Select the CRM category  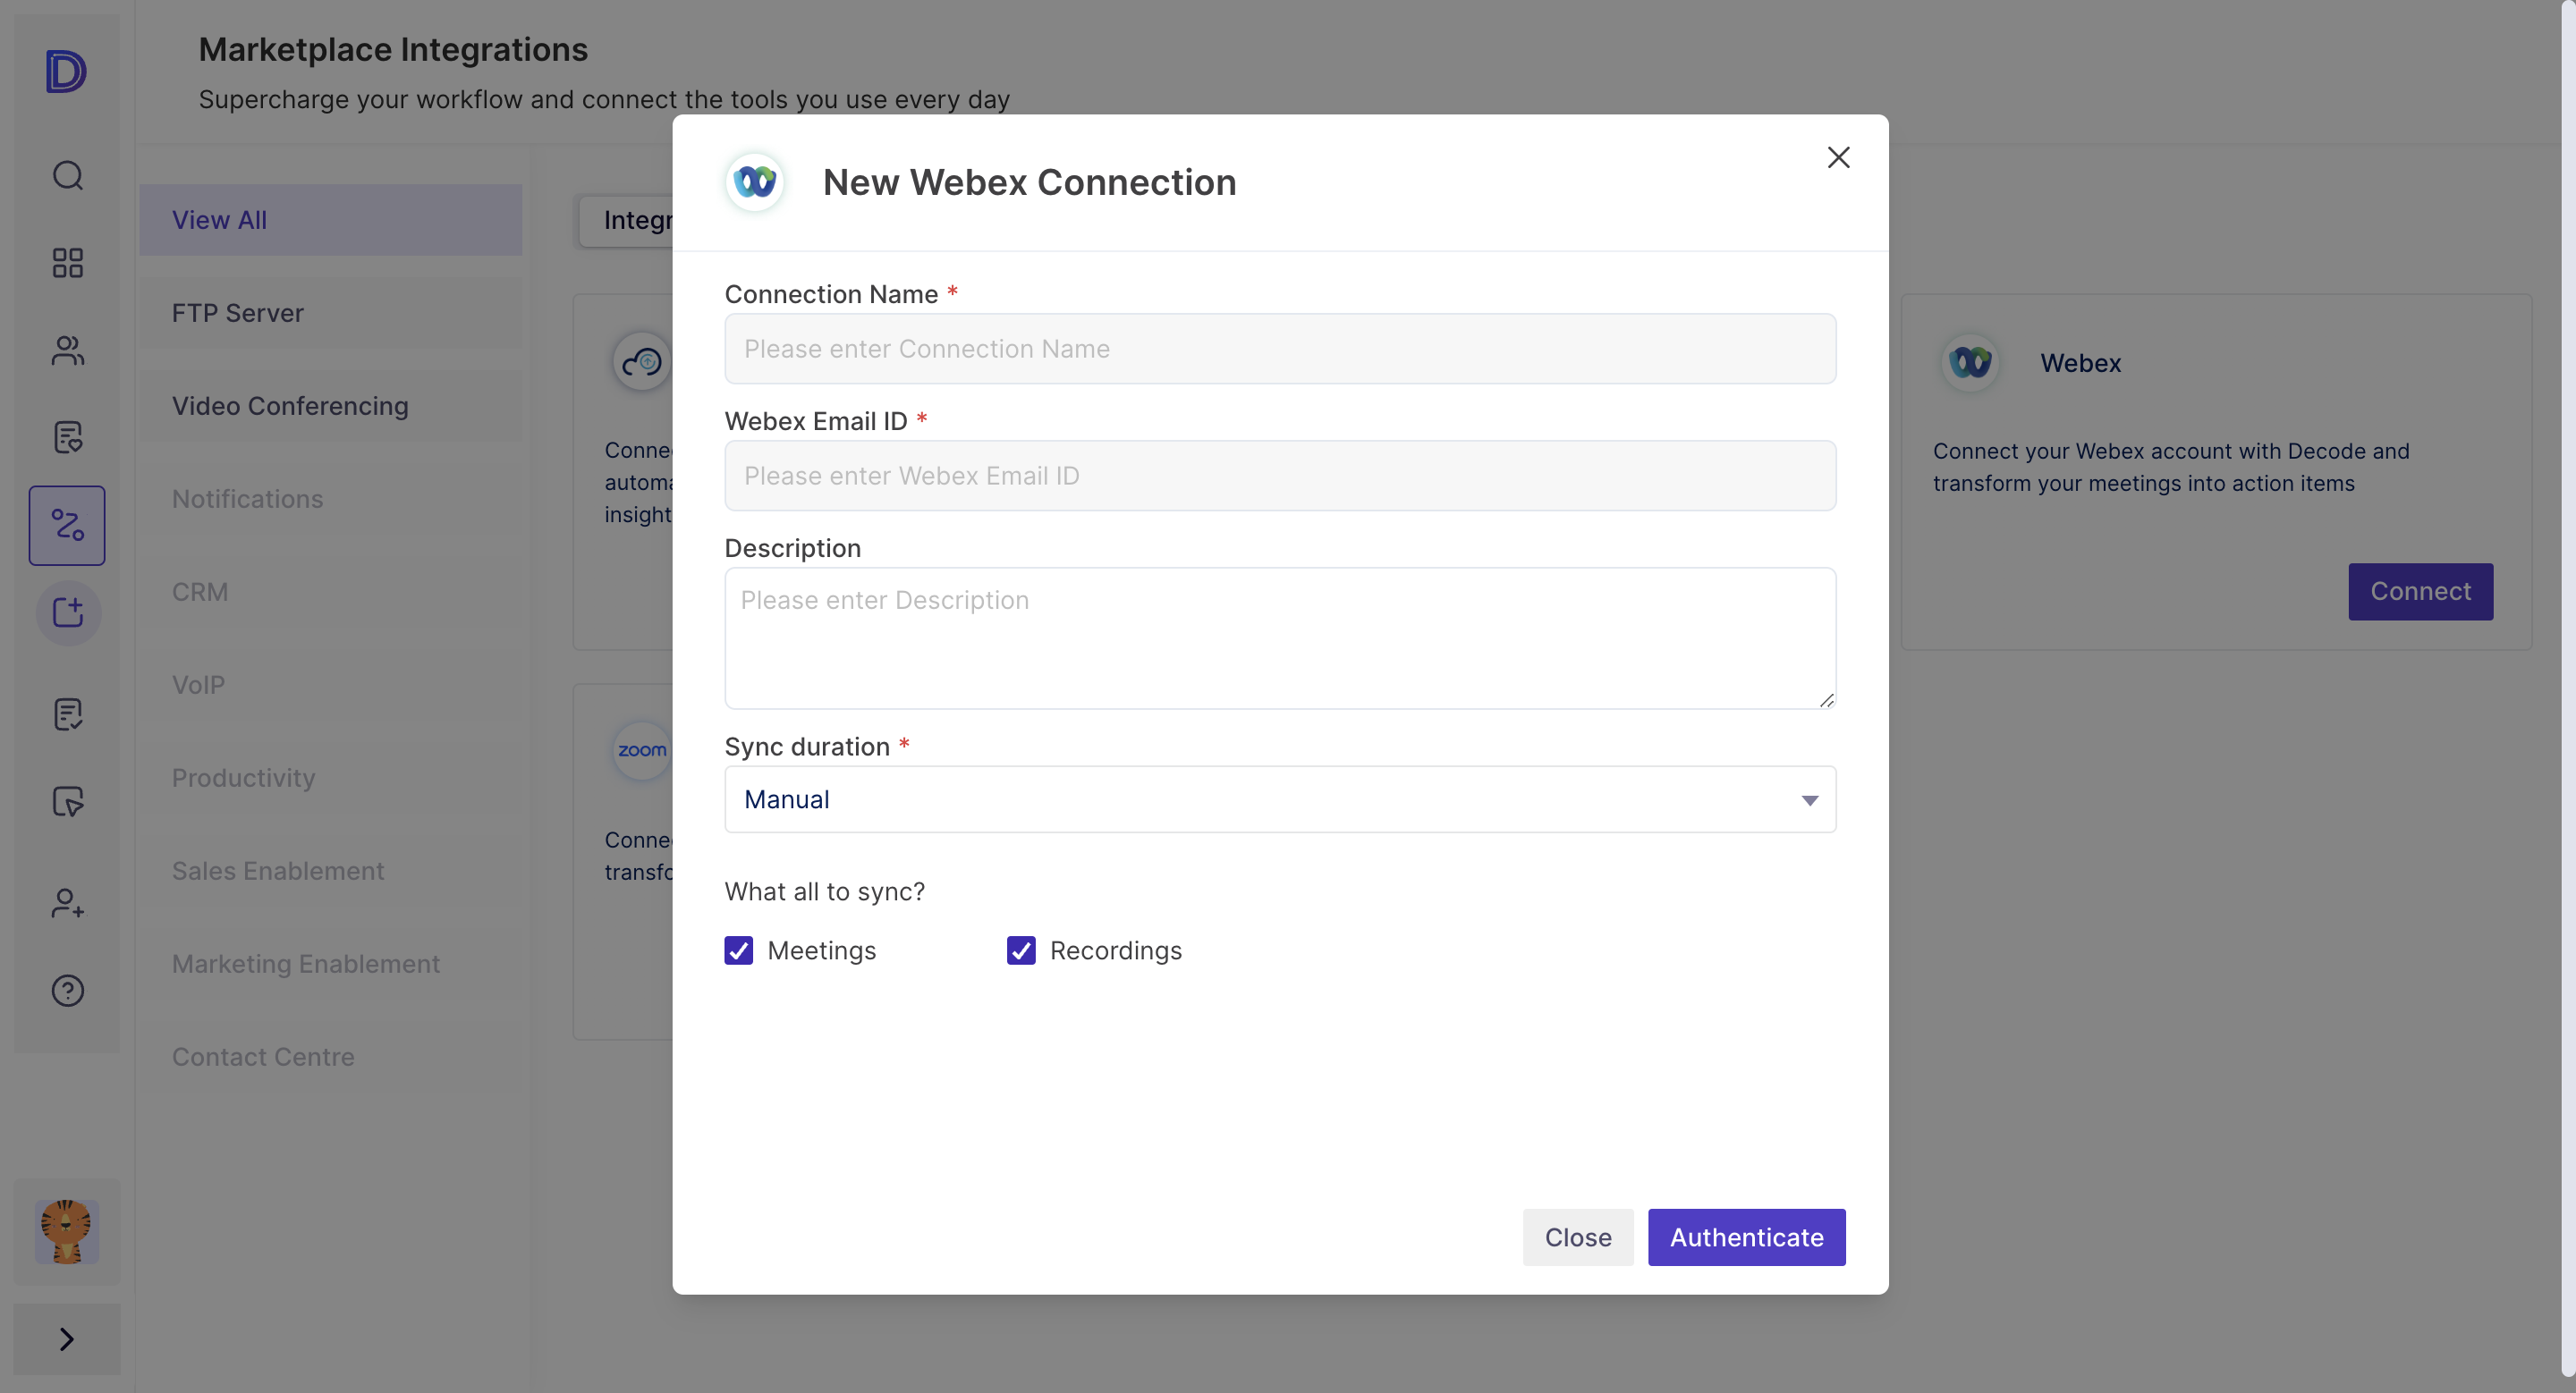(x=330, y=592)
